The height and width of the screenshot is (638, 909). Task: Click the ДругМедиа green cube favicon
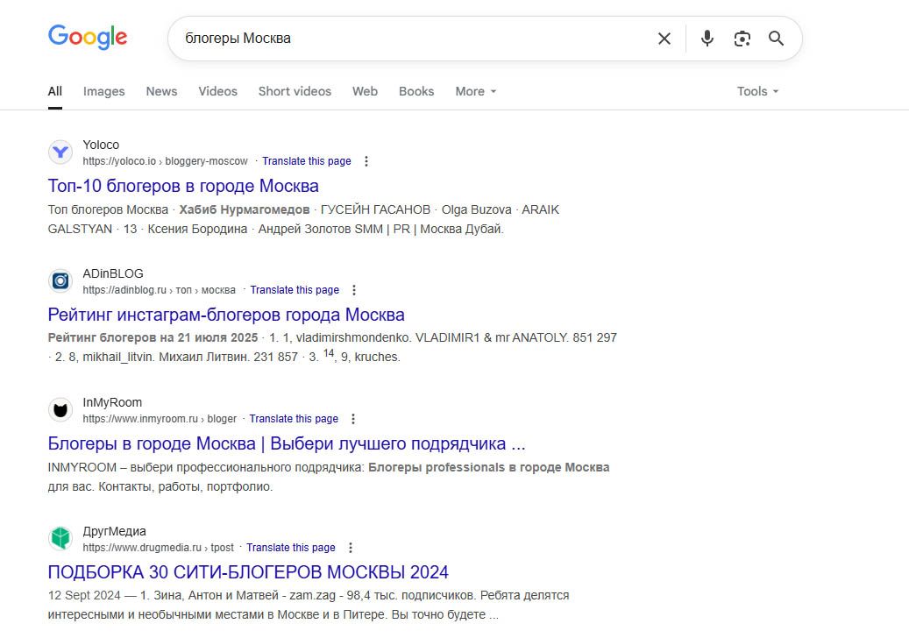[x=60, y=539]
